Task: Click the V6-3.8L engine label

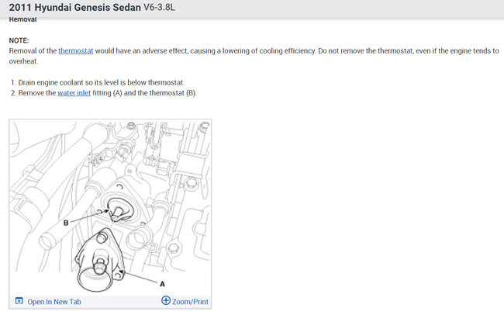Action: coord(159,7)
